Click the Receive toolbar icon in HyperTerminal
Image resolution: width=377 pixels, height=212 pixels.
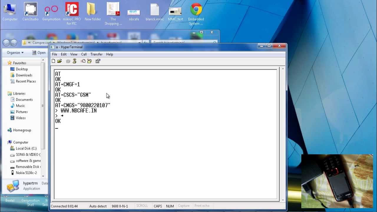pos(89,61)
